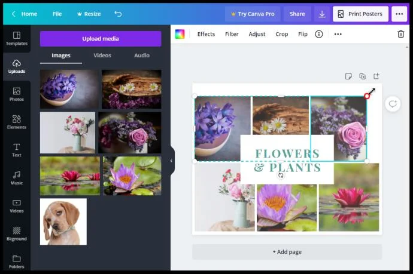Click the Upload media button

click(101, 39)
